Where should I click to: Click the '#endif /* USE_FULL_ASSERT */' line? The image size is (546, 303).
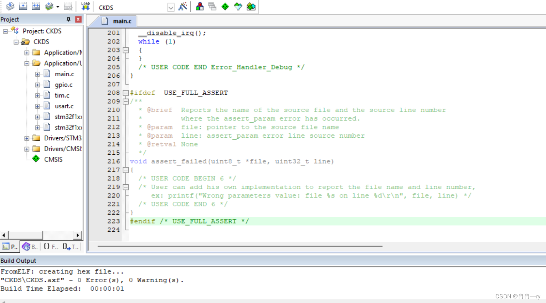pyautogui.click(x=189, y=221)
